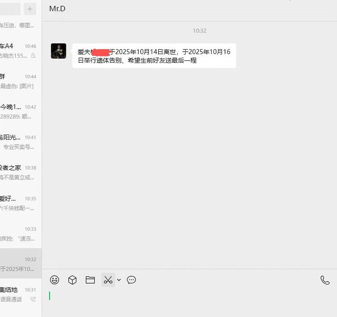
Task: Click the plus button to add chat
Action: (30, 9)
